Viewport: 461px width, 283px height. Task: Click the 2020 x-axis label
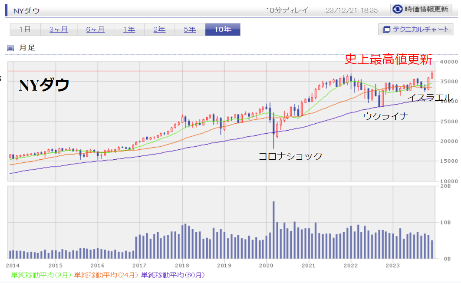(x=266, y=266)
